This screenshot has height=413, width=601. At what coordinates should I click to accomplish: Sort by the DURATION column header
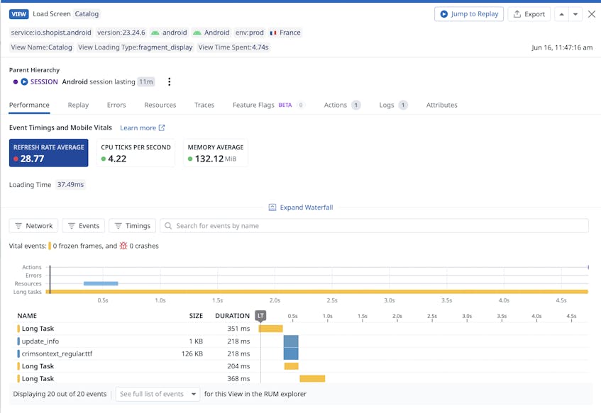(x=232, y=316)
